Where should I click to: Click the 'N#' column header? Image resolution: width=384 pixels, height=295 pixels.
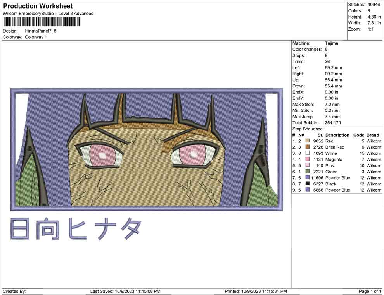(x=301, y=135)
